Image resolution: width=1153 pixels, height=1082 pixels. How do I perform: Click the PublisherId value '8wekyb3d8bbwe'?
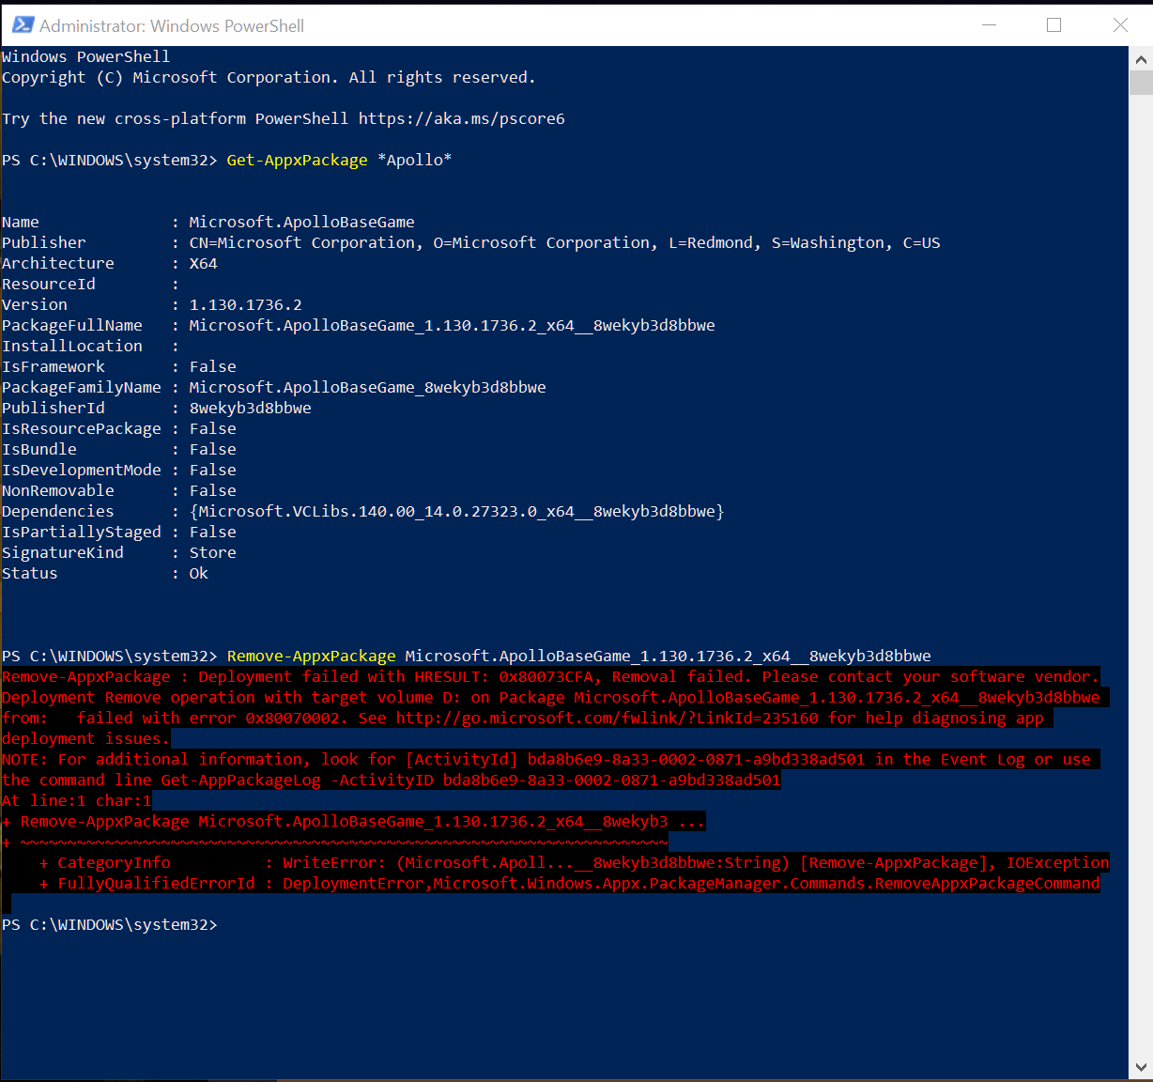point(251,408)
